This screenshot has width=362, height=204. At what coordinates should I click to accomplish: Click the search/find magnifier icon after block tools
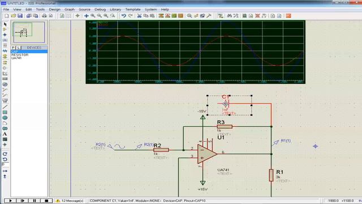tap(189, 16)
